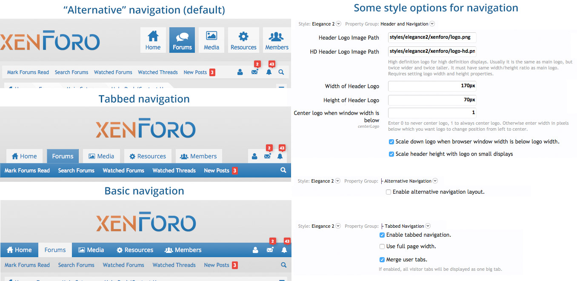Click search magnifier in Tabbed navigation bar
The height and width of the screenshot is (281, 577).
tap(283, 170)
